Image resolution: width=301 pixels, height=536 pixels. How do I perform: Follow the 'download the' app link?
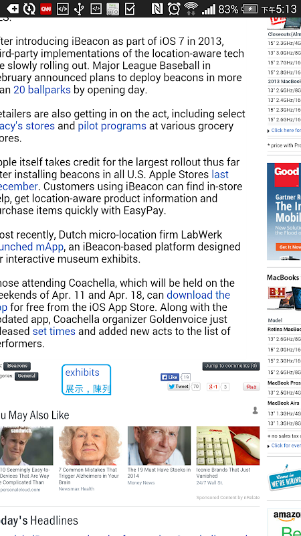click(x=198, y=295)
